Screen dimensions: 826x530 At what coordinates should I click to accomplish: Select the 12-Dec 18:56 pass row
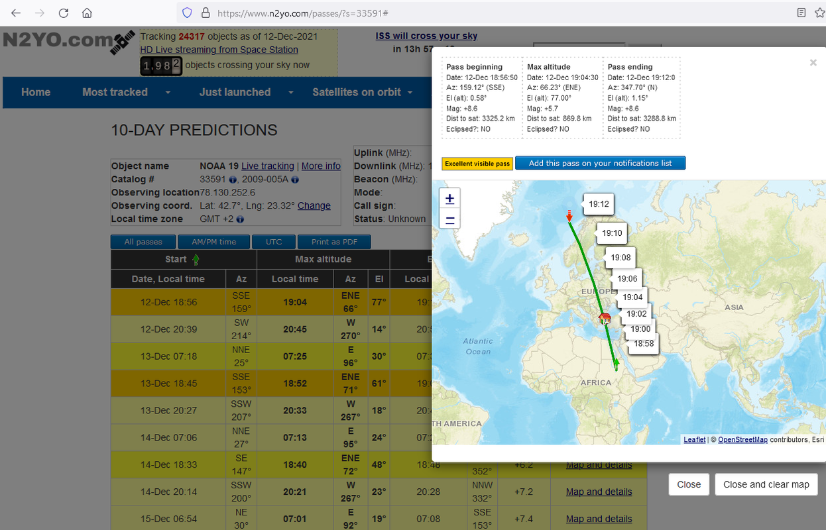click(271, 302)
